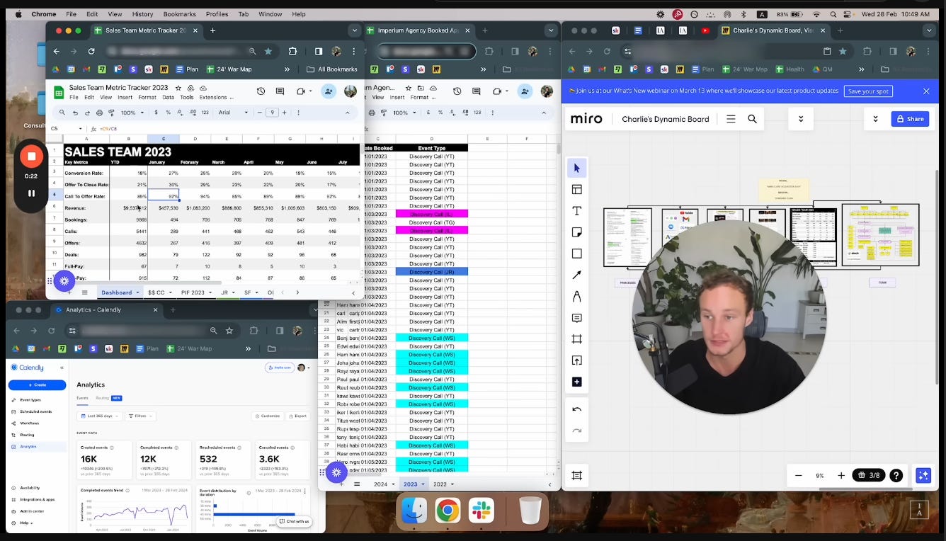Click the Miro upload tool
946x541 pixels.
pos(576,360)
